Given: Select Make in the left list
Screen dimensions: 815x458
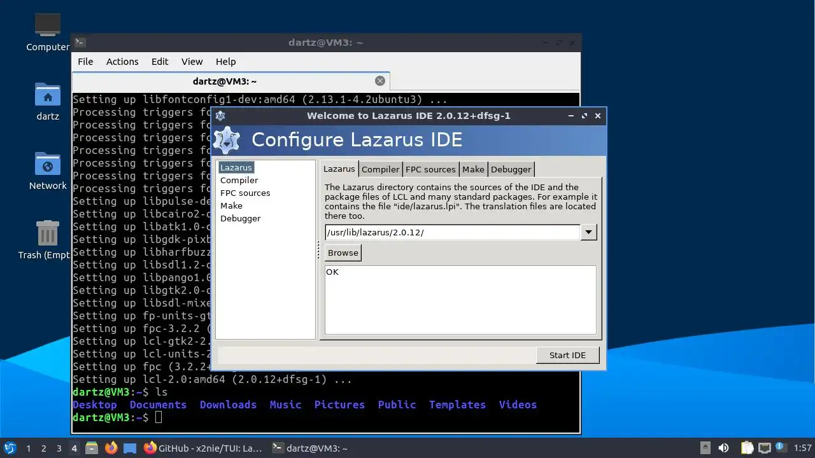Looking at the screenshot, I should (231, 205).
